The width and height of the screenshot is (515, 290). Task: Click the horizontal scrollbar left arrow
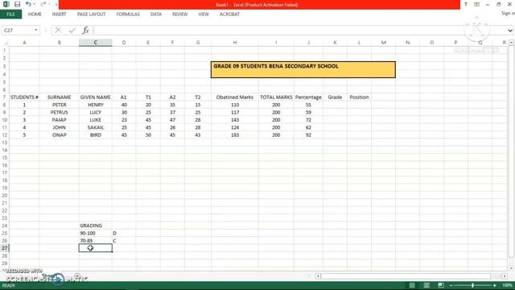click(x=318, y=276)
